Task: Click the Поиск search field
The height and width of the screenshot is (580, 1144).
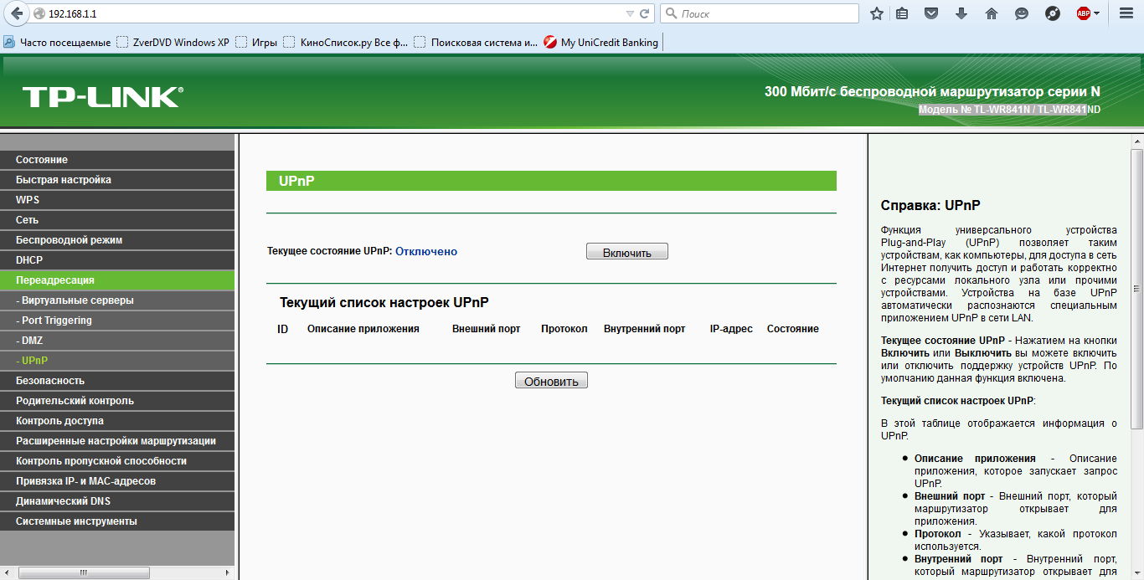Action: point(759,14)
